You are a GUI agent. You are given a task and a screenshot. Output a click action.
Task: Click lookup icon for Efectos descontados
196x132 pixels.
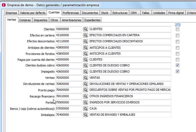[86, 41]
